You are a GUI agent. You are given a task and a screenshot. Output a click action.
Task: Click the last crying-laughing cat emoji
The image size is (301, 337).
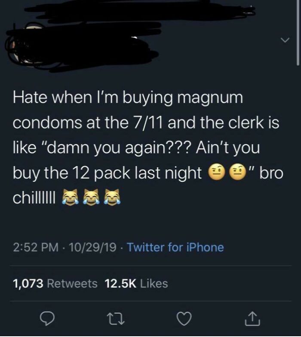pyautogui.click(x=112, y=198)
